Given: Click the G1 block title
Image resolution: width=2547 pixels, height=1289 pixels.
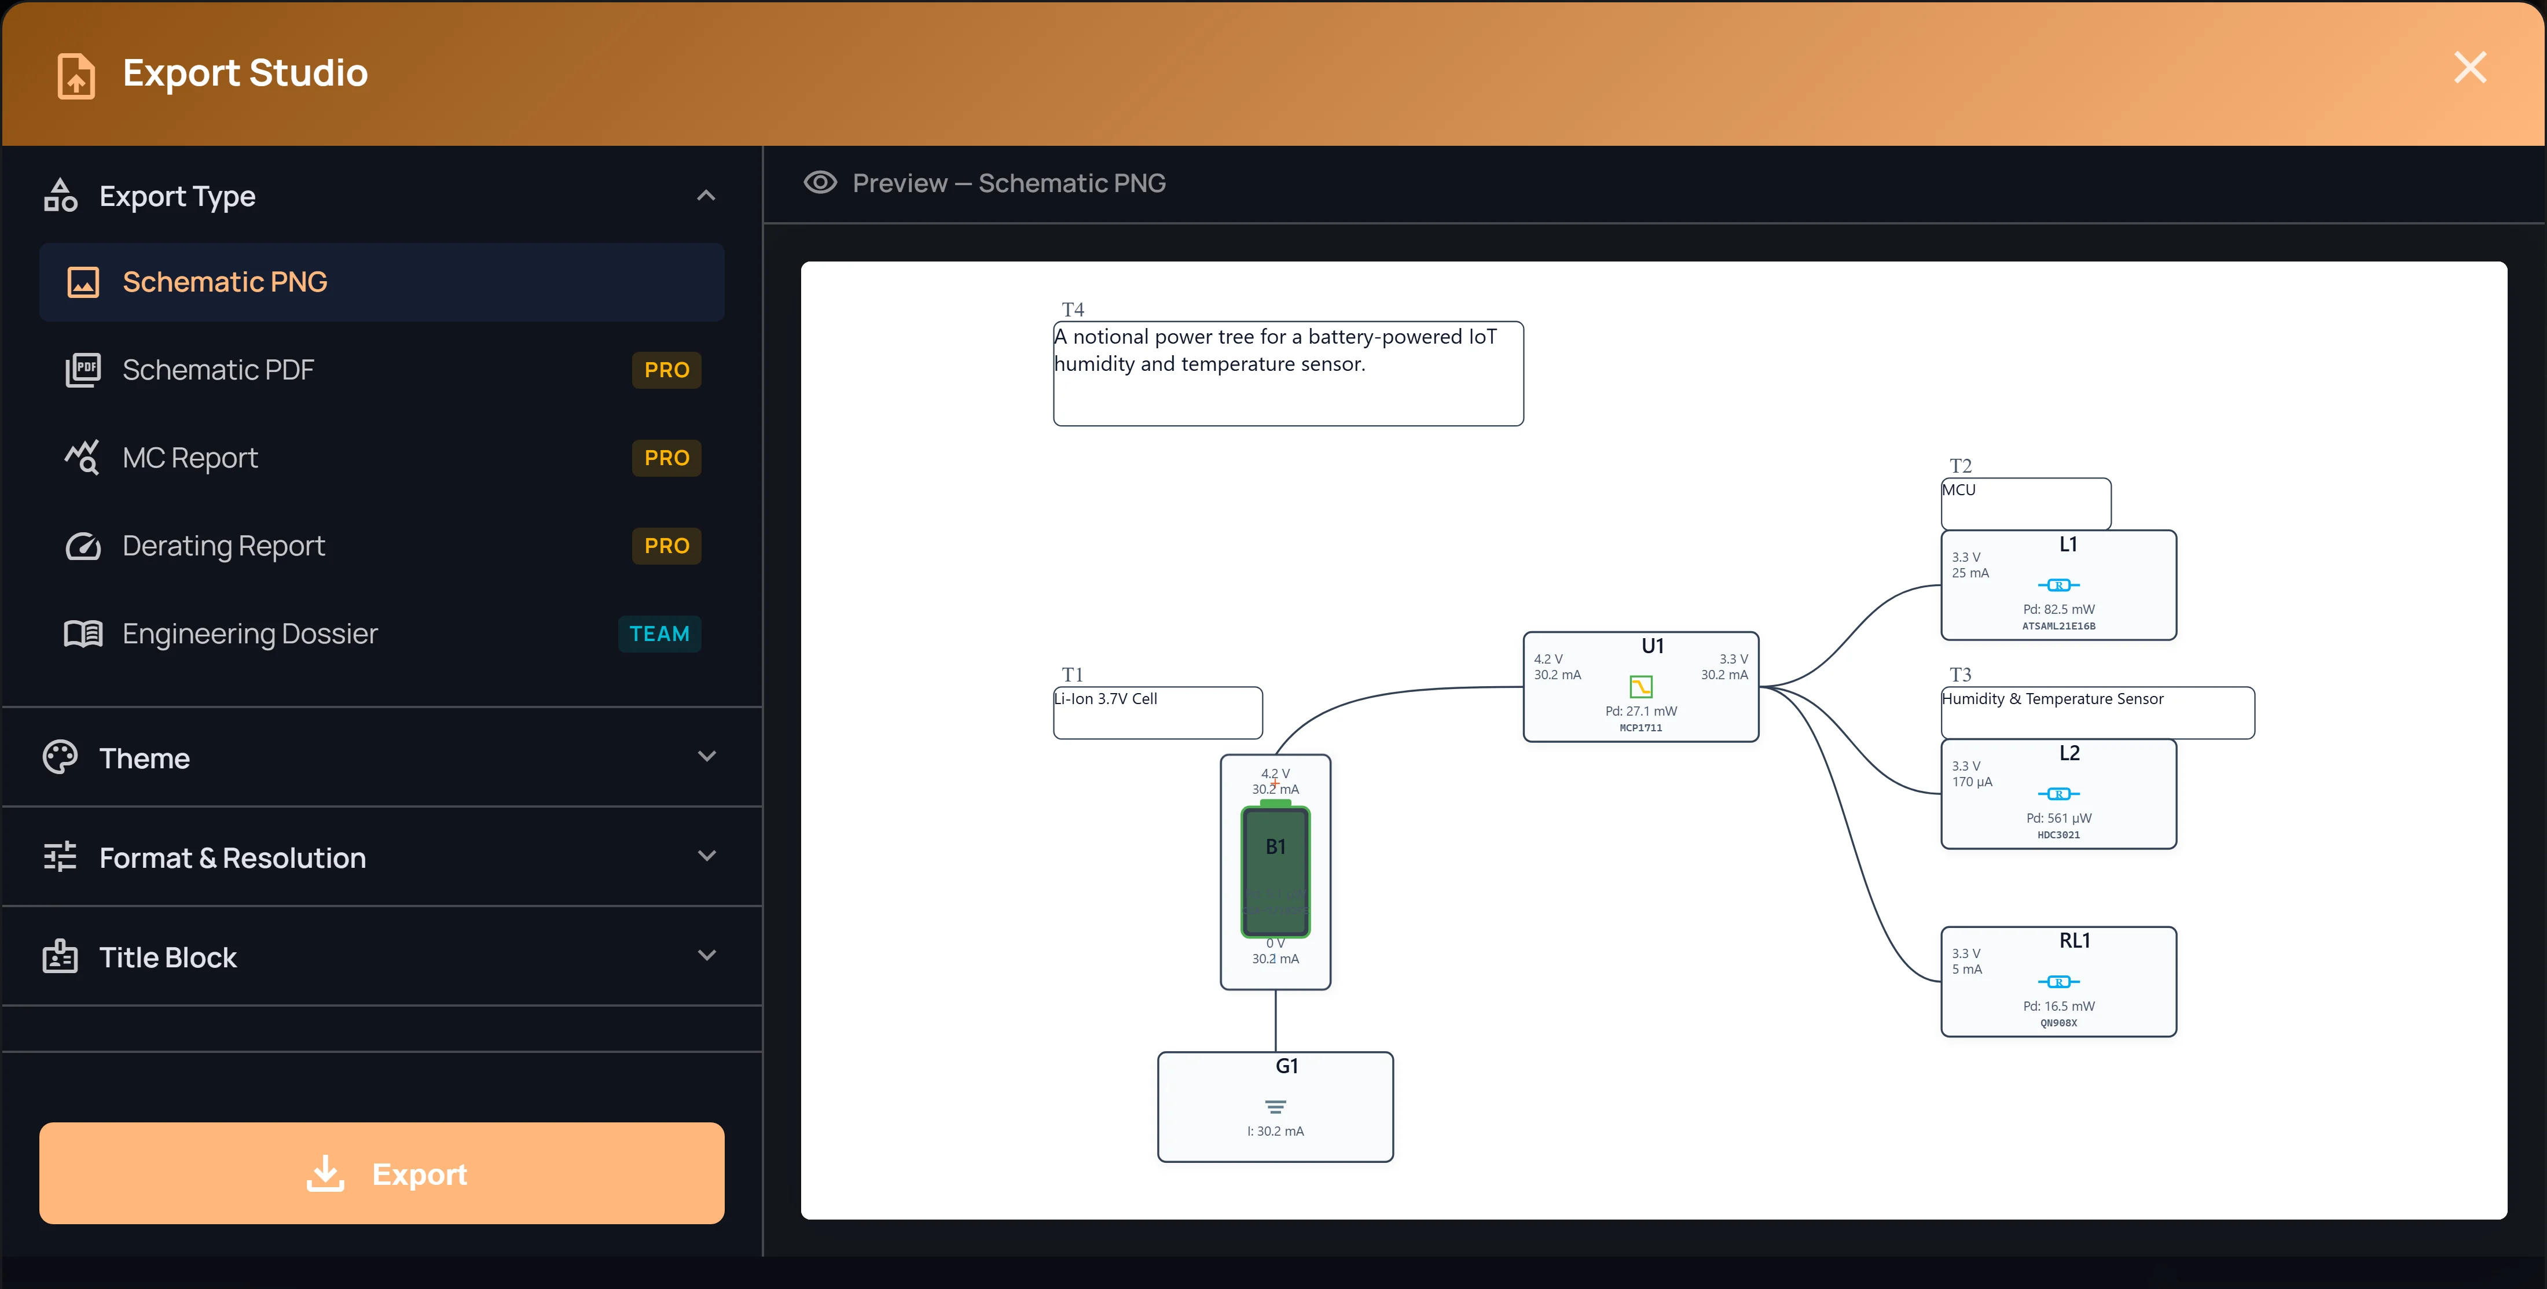Looking at the screenshot, I should pos(1286,1067).
